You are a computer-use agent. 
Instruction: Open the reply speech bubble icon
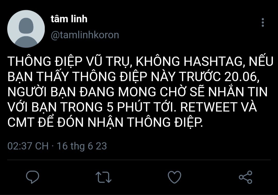[32, 177]
